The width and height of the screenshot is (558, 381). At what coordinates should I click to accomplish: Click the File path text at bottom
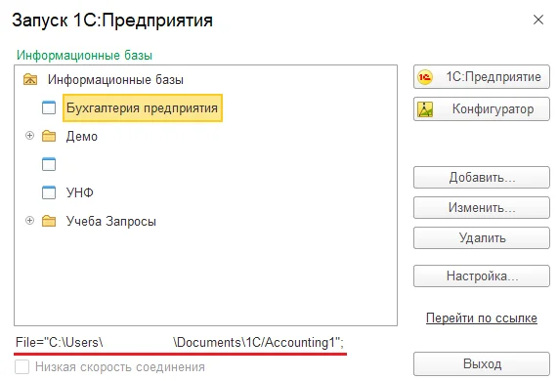click(180, 343)
